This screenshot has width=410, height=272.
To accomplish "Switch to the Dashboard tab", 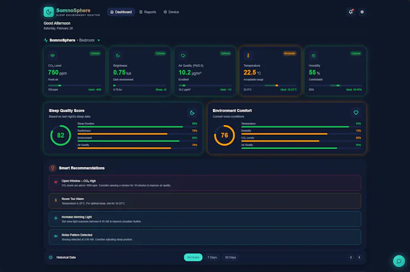I will coord(121,12).
